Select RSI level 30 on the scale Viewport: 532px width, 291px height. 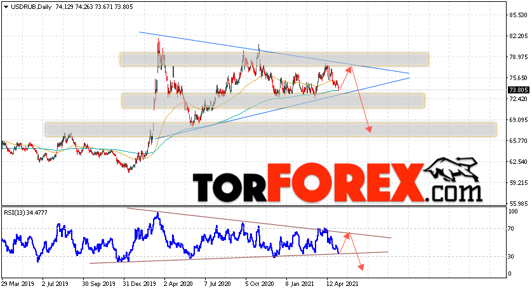512,257
